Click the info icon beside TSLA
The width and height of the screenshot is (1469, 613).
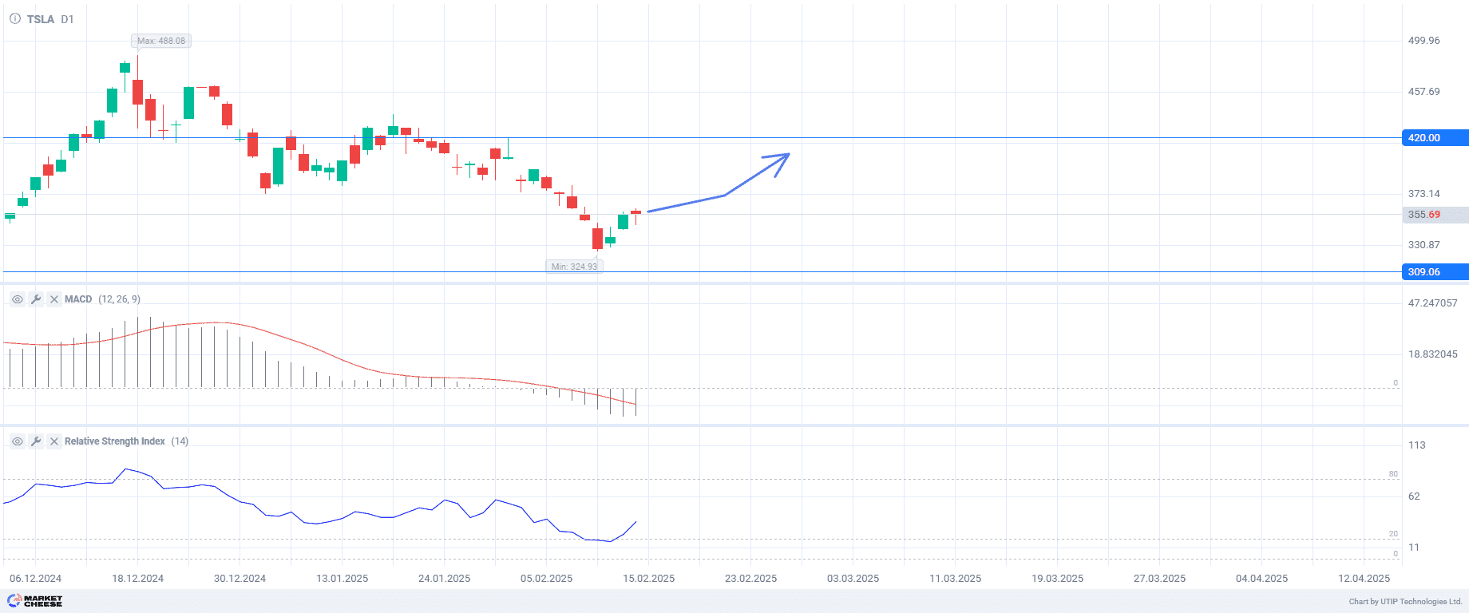pos(15,18)
